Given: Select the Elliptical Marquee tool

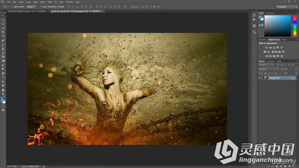Looking at the screenshot, I should 3,20.
